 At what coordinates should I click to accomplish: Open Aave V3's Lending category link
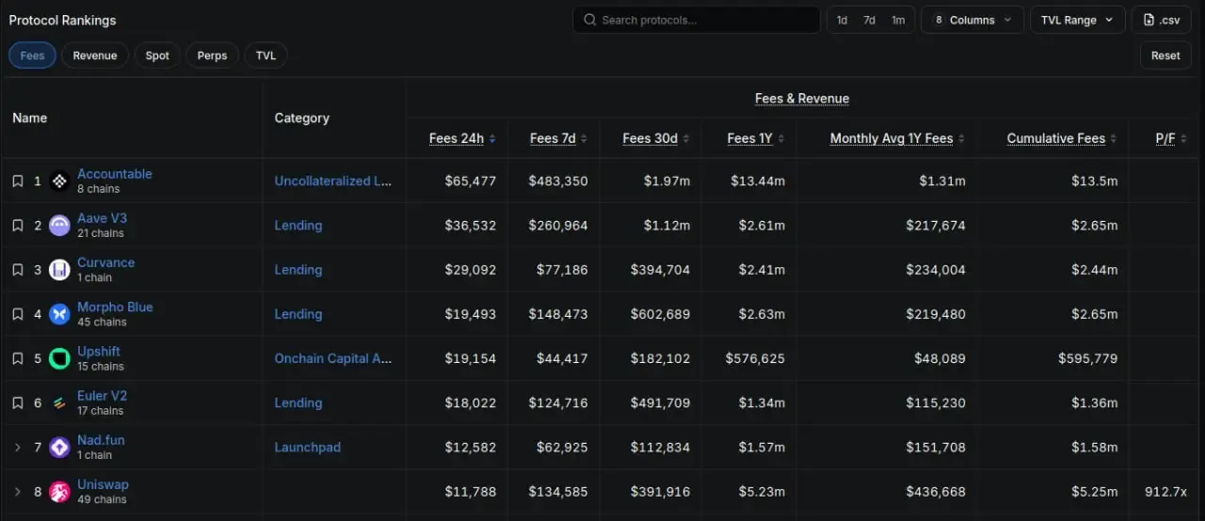point(298,226)
